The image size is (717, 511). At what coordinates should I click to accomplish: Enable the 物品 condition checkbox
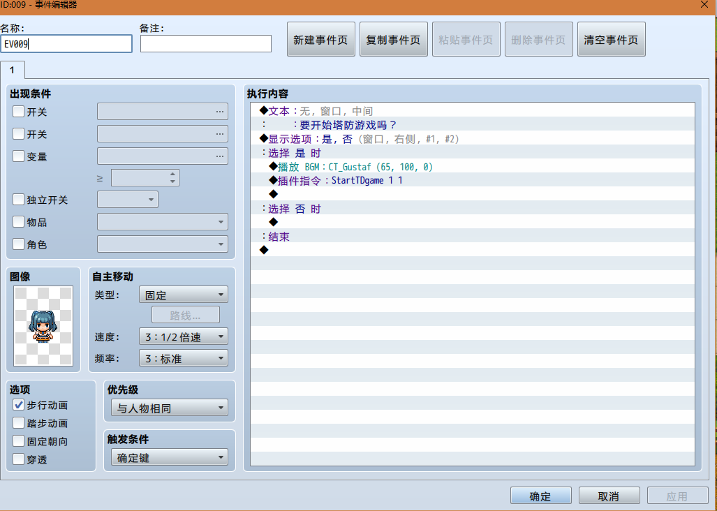click(x=18, y=222)
